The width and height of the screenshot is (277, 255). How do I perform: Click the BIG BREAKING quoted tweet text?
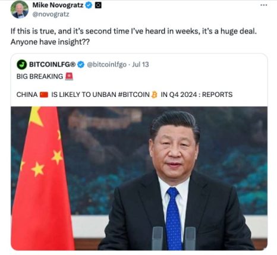tap(40, 77)
